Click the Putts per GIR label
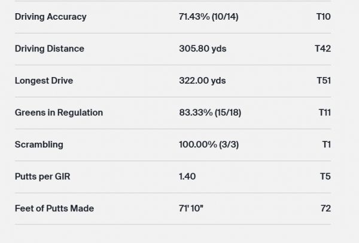The width and height of the screenshot is (359, 243). coord(44,176)
